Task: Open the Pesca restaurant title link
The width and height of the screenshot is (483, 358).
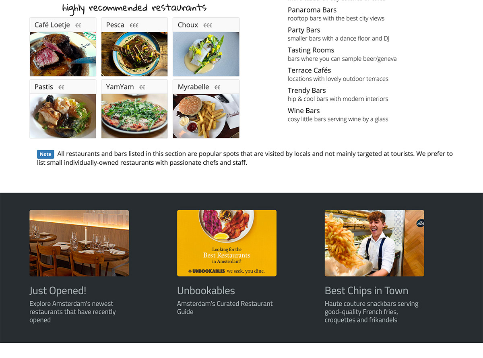Action: [x=115, y=25]
